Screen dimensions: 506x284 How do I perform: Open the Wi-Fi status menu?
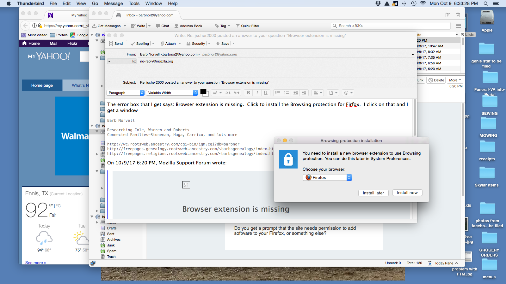[423, 3]
